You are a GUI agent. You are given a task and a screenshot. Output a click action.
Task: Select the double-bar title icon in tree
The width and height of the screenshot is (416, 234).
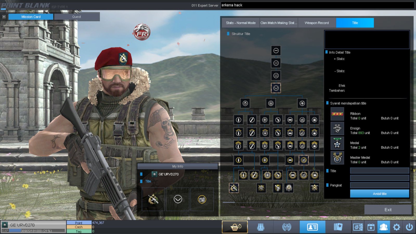pos(276,63)
